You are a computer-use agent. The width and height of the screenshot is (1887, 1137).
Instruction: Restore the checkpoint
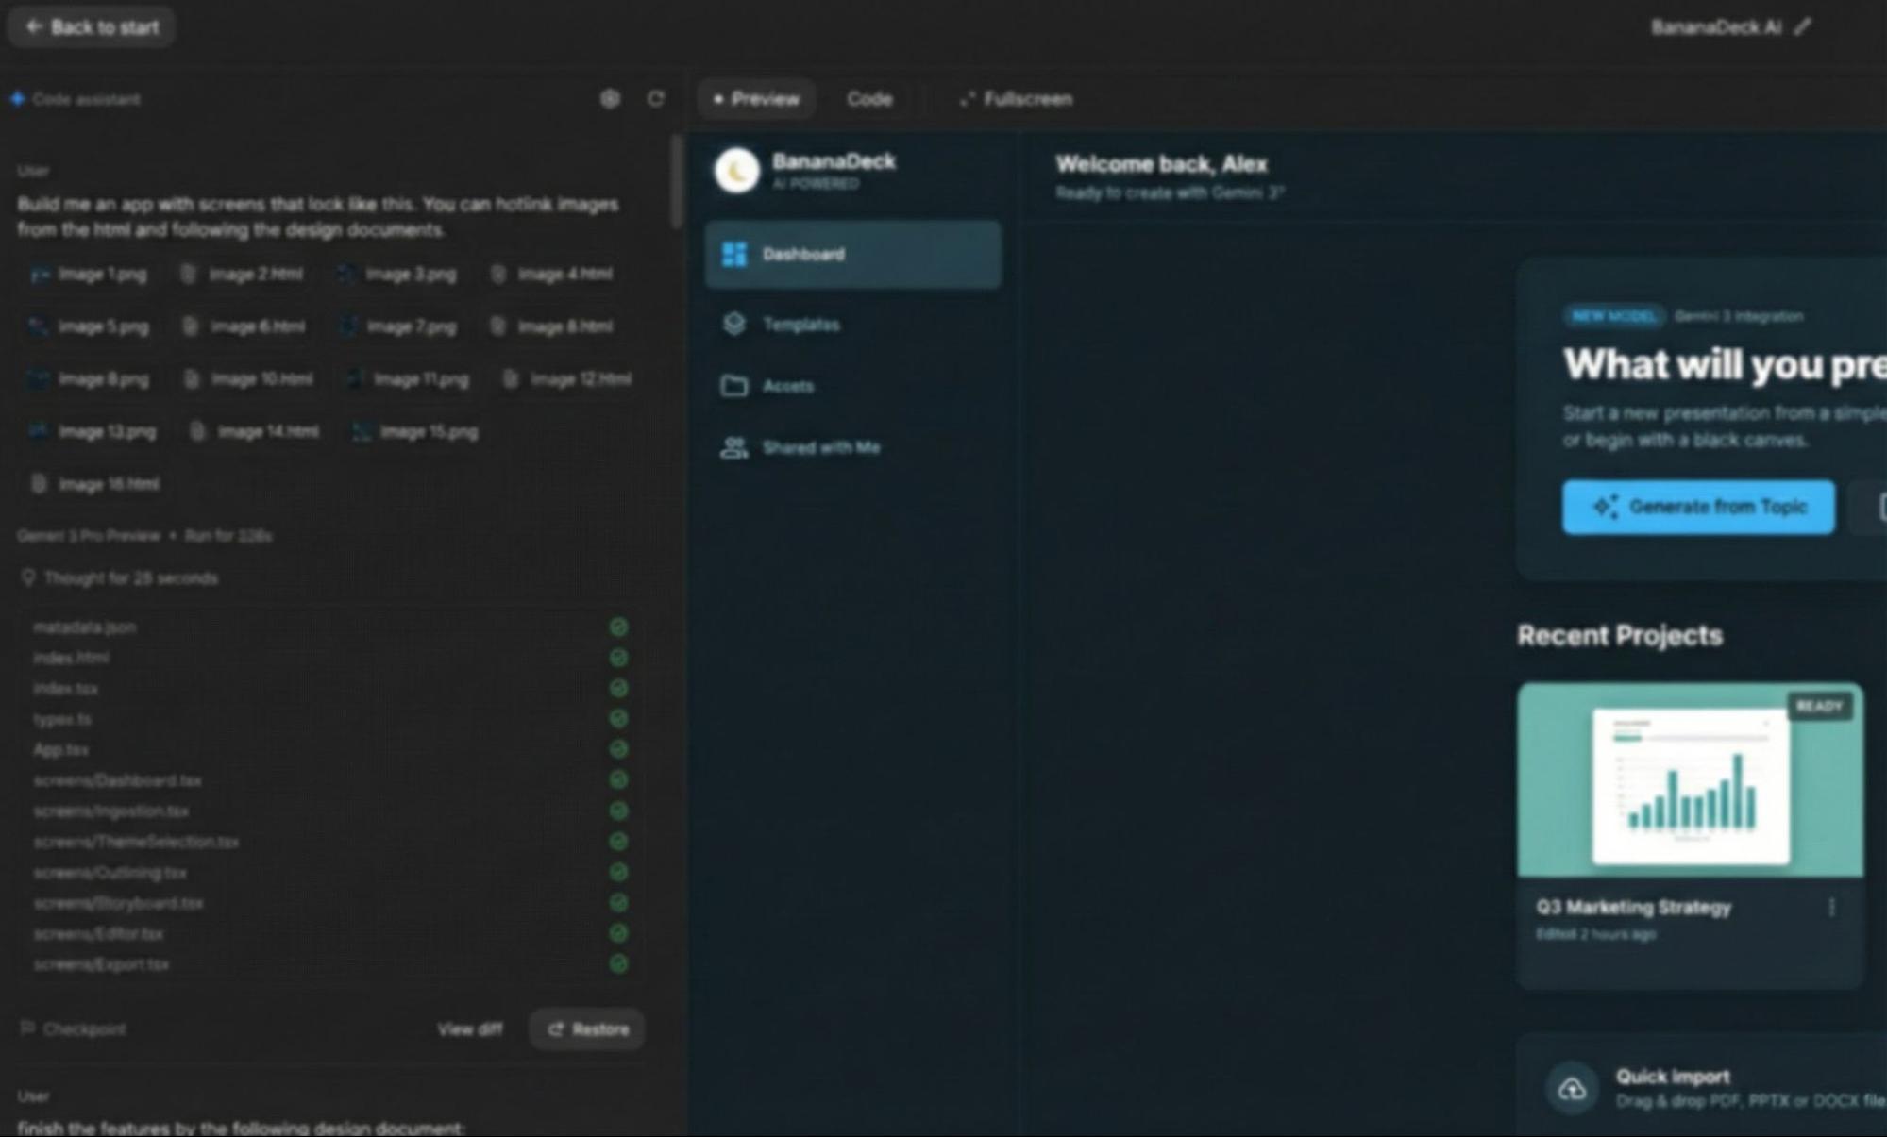coord(587,1029)
